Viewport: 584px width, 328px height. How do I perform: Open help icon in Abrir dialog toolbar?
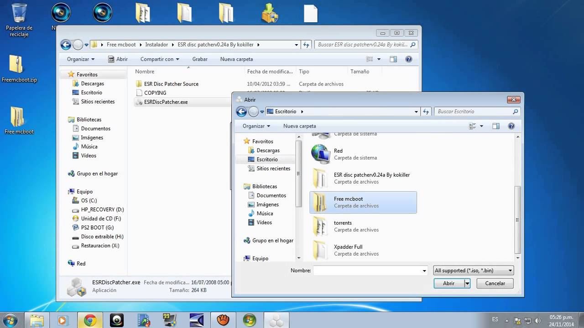click(x=511, y=126)
